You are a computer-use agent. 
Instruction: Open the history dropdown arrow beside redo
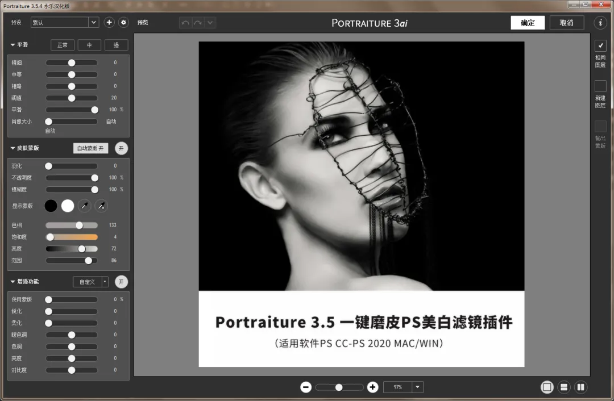tap(210, 23)
